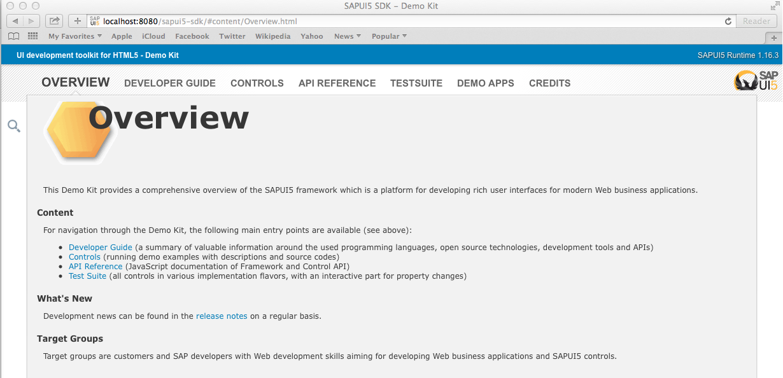Open the Twitter bookmark
This screenshot has height=378, width=783.
click(232, 36)
